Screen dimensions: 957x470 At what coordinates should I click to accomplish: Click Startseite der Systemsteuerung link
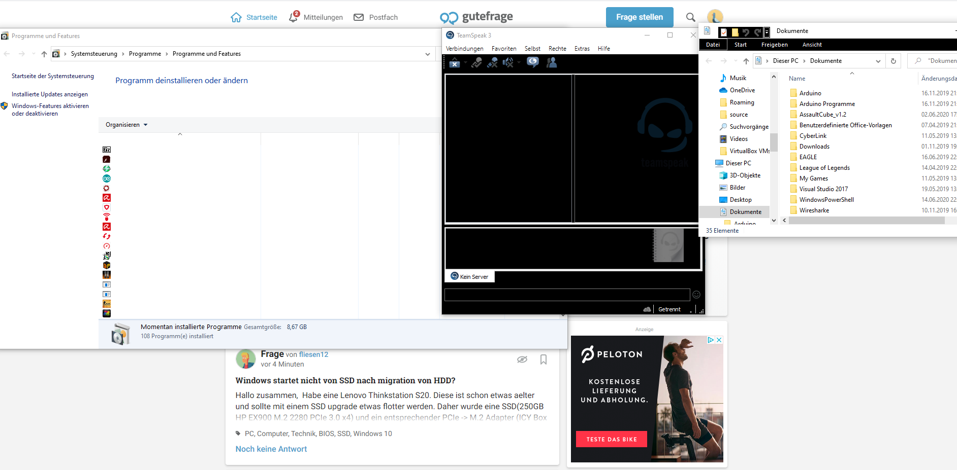point(53,76)
